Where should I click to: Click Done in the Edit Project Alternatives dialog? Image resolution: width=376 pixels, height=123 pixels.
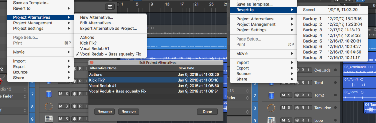[207, 112]
